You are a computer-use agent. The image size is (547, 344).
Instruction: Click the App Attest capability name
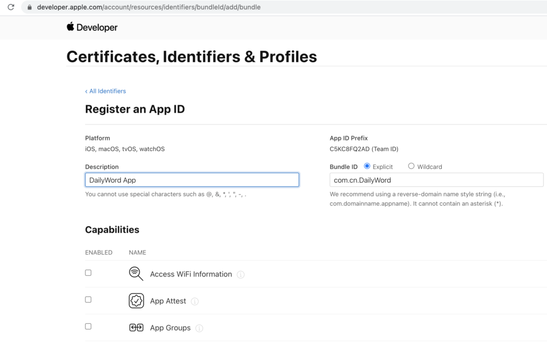coord(168,301)
